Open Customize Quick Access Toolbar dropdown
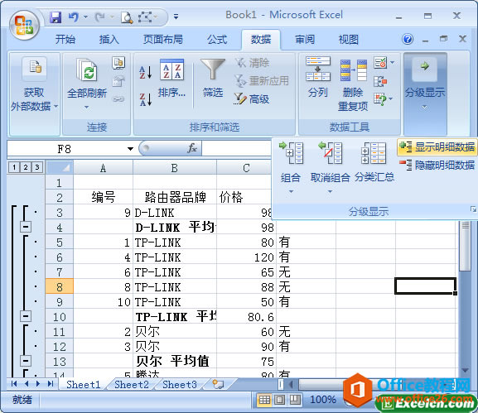478x413 pixels. click(176, 17)
